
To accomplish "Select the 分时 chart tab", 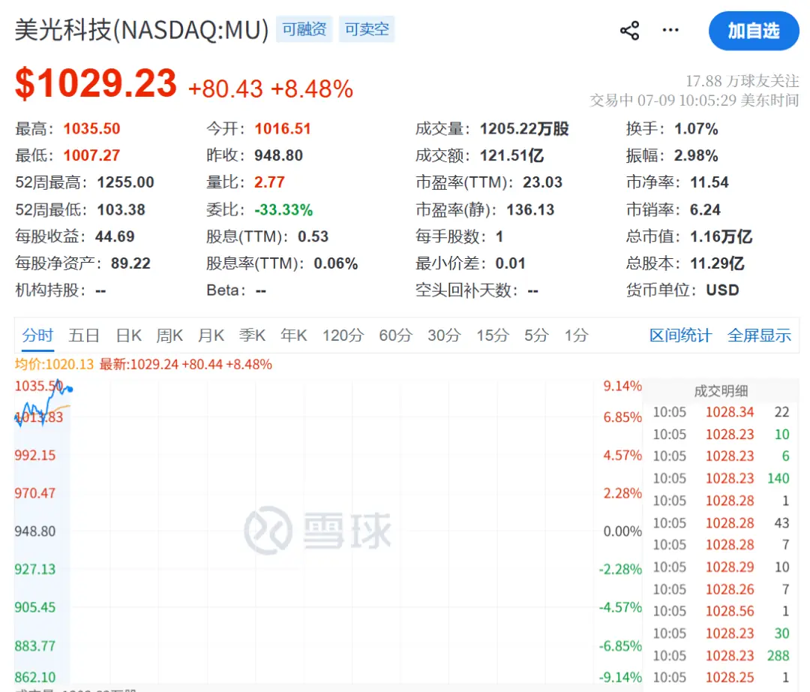I will [x=37, y=335].
